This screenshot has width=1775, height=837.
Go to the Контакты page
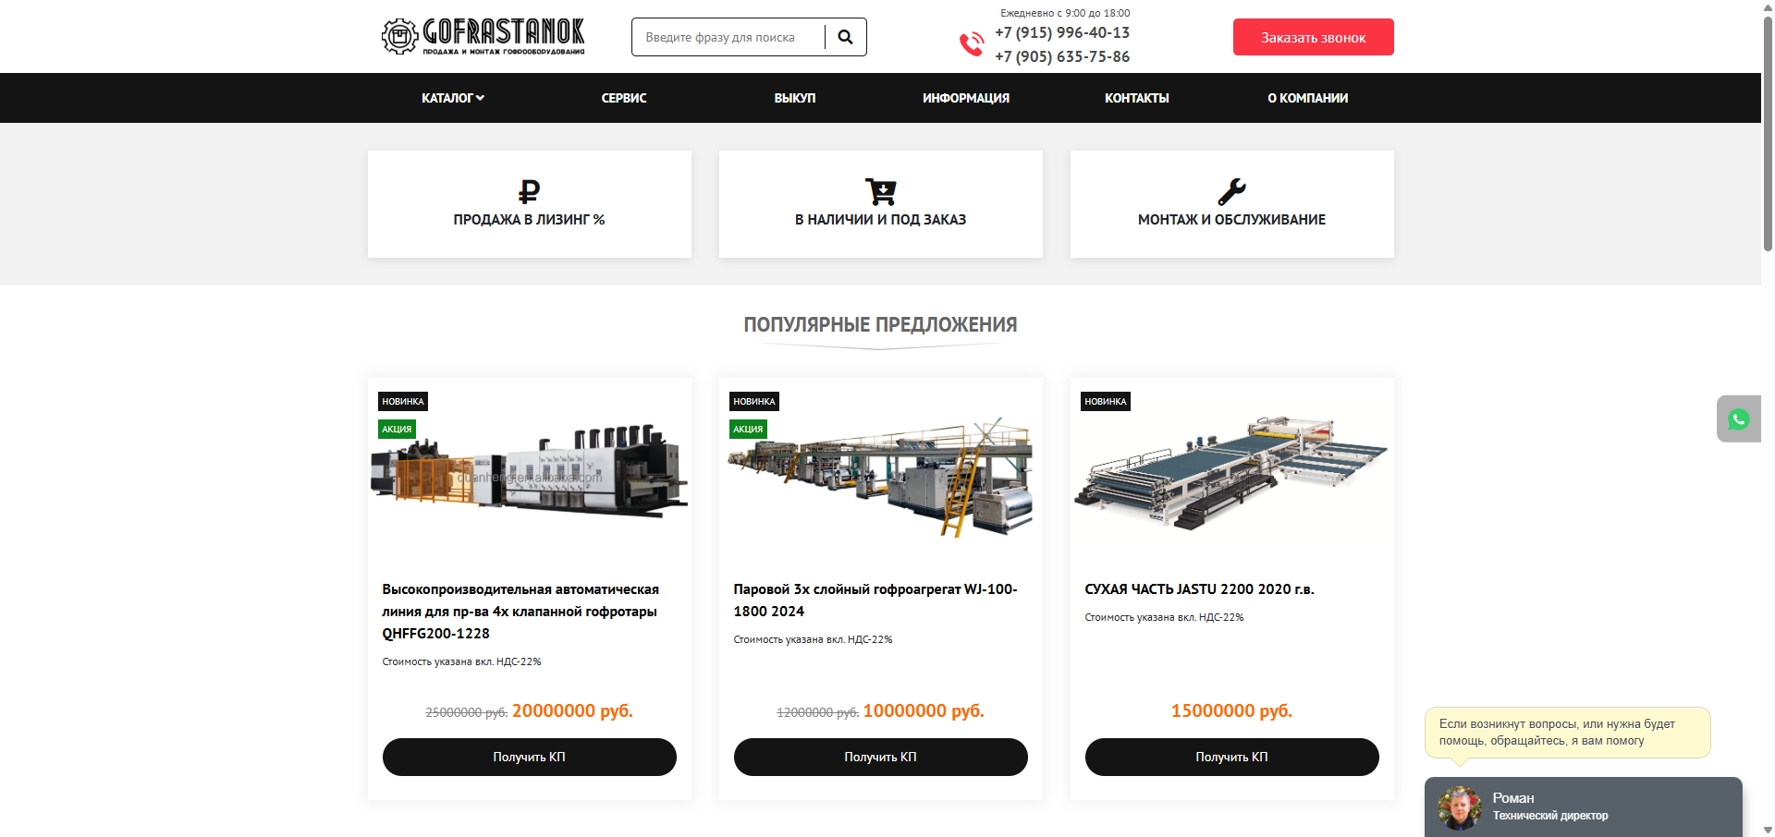click(1137, 98)
